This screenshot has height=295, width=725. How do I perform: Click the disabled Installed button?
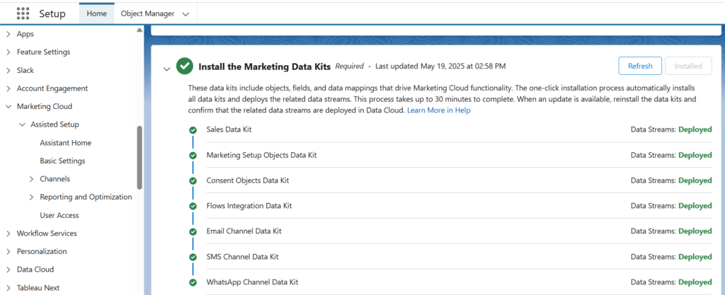coord(688,66)
